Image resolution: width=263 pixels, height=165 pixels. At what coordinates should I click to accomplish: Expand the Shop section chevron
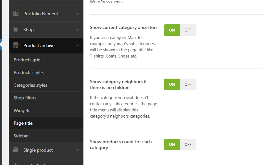point(78,30)
